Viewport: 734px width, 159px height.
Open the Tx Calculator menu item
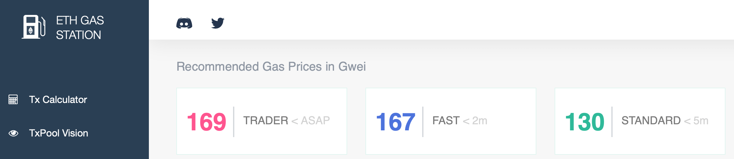pos(58,100)
